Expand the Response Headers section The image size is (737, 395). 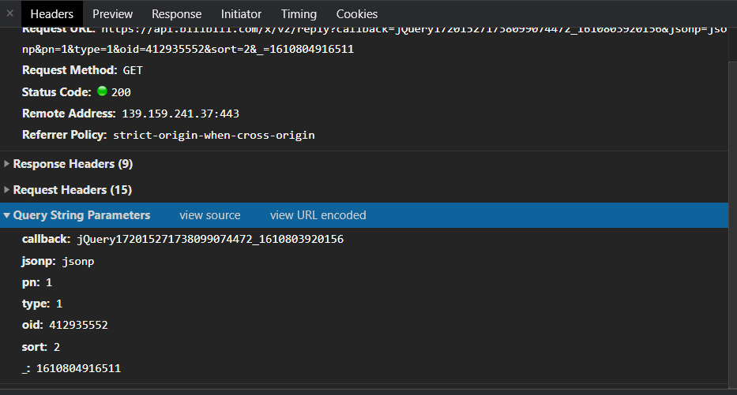[73, 164]
